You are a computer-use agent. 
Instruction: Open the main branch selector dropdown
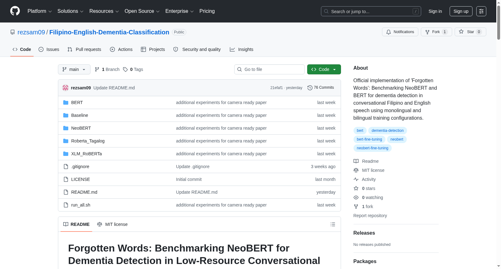point(74,69)
